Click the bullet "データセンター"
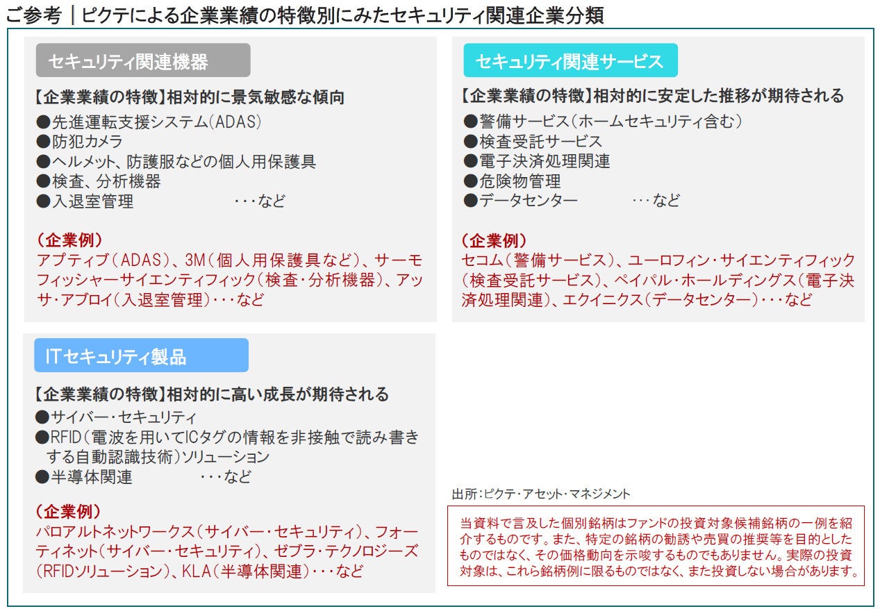The height and width of the screenshot is (609, 880). (521, 201)
